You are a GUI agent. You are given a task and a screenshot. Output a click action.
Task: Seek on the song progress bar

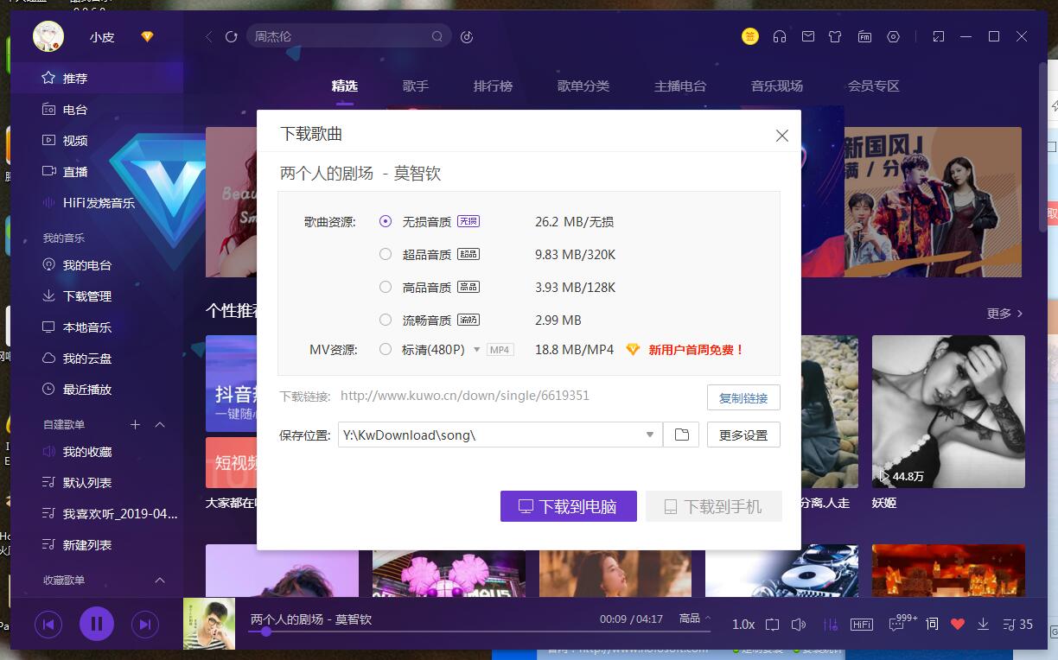[x=479, y=631]
